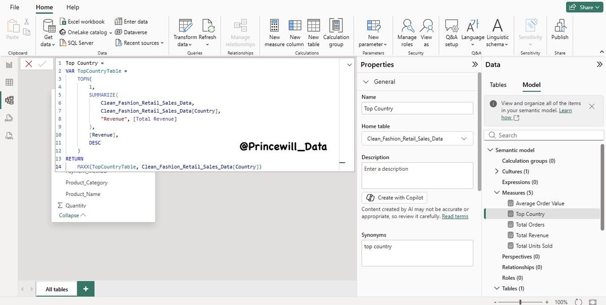Click Relationships (0) item
Image resolution: width=606 pixels, height=305 pixels.
click(522, 267)
